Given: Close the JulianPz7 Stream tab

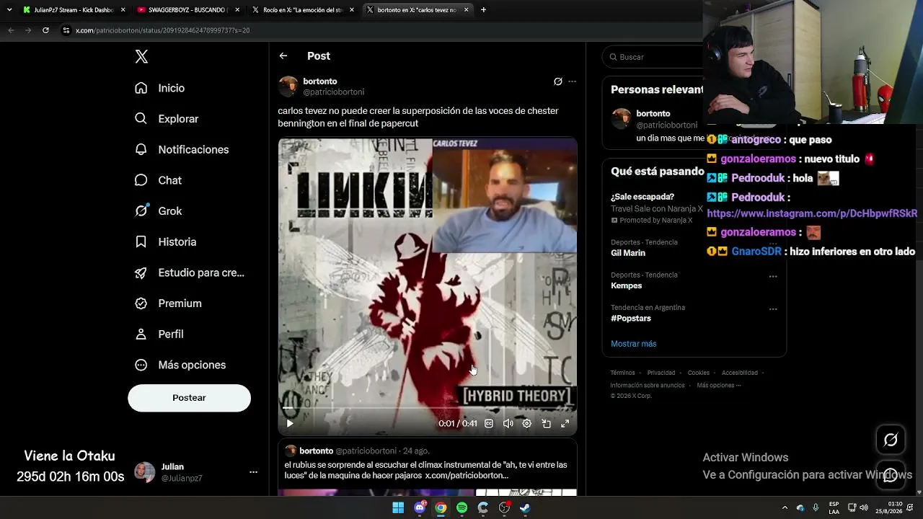Looking at the screenshot, I should [123, 10].
